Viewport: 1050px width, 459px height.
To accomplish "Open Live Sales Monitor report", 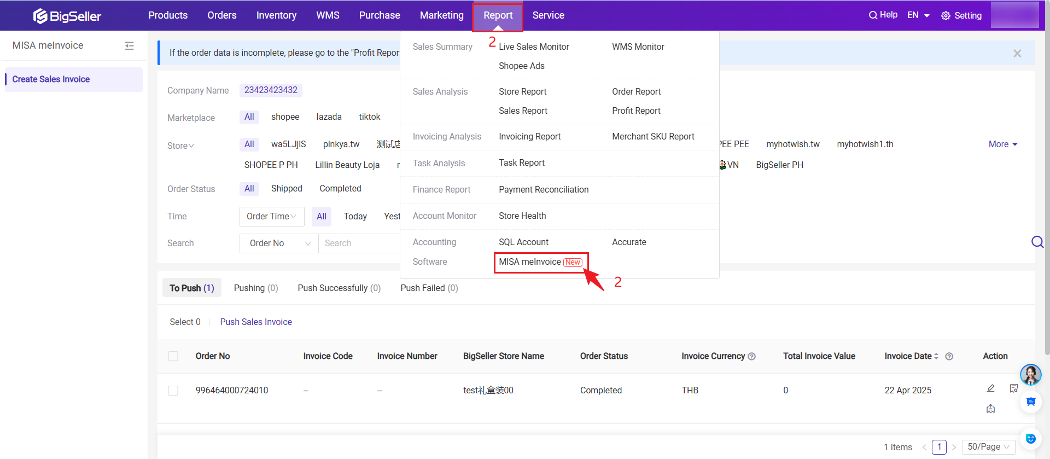I will point(534,47).
